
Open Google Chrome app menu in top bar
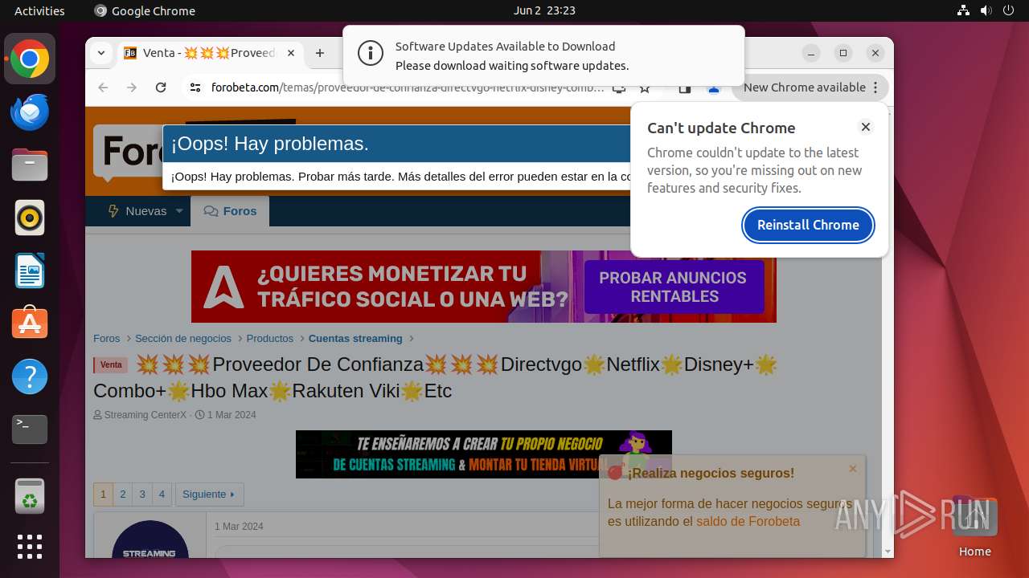tap(145, 10)
